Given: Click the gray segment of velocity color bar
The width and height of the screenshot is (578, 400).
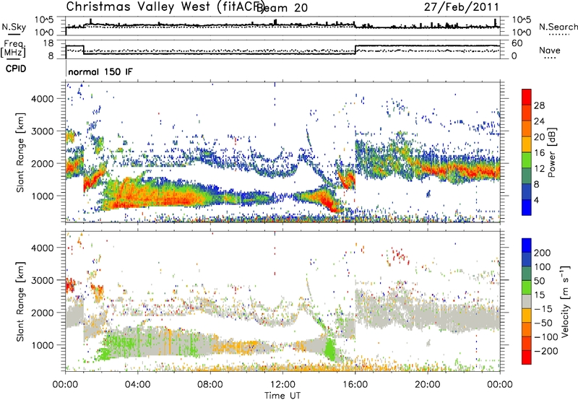Looking at the screenshot, I should pos(527,302).
